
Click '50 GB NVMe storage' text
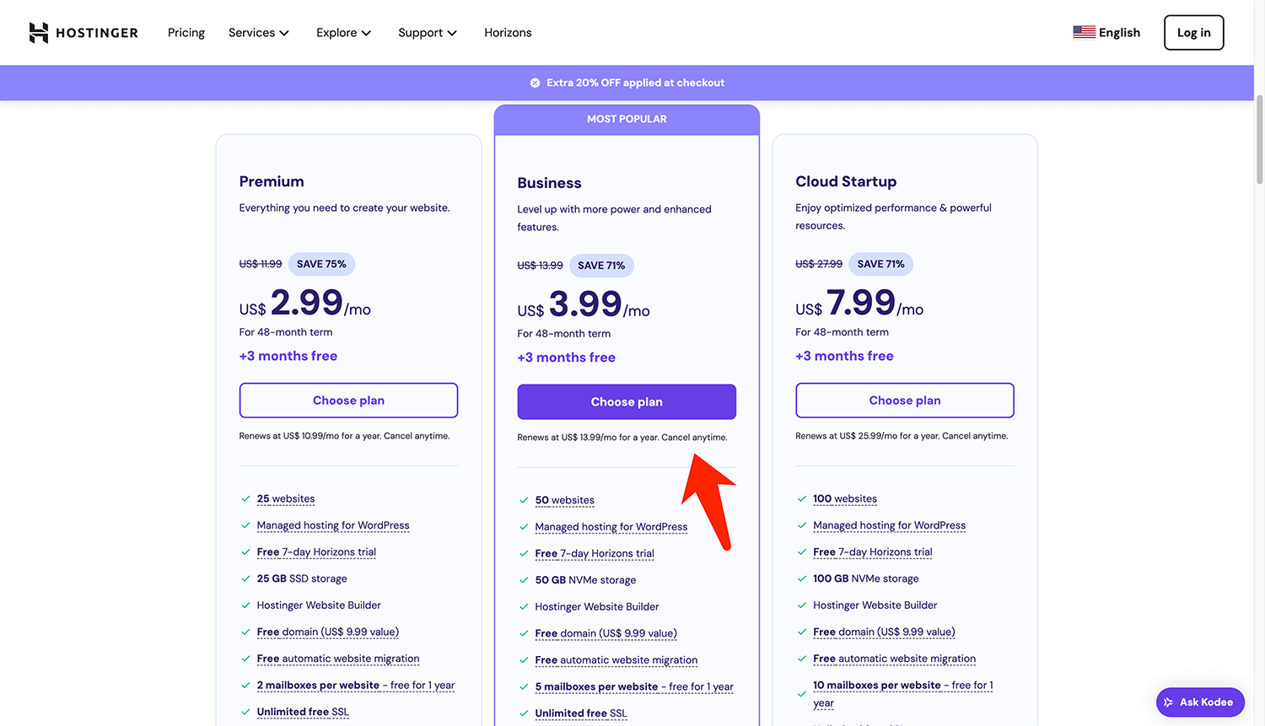click(585, 581)
